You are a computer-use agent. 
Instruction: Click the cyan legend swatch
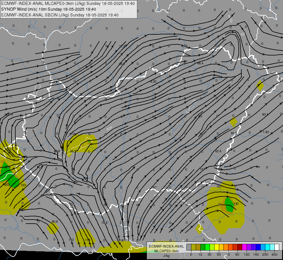coord(267,247)
